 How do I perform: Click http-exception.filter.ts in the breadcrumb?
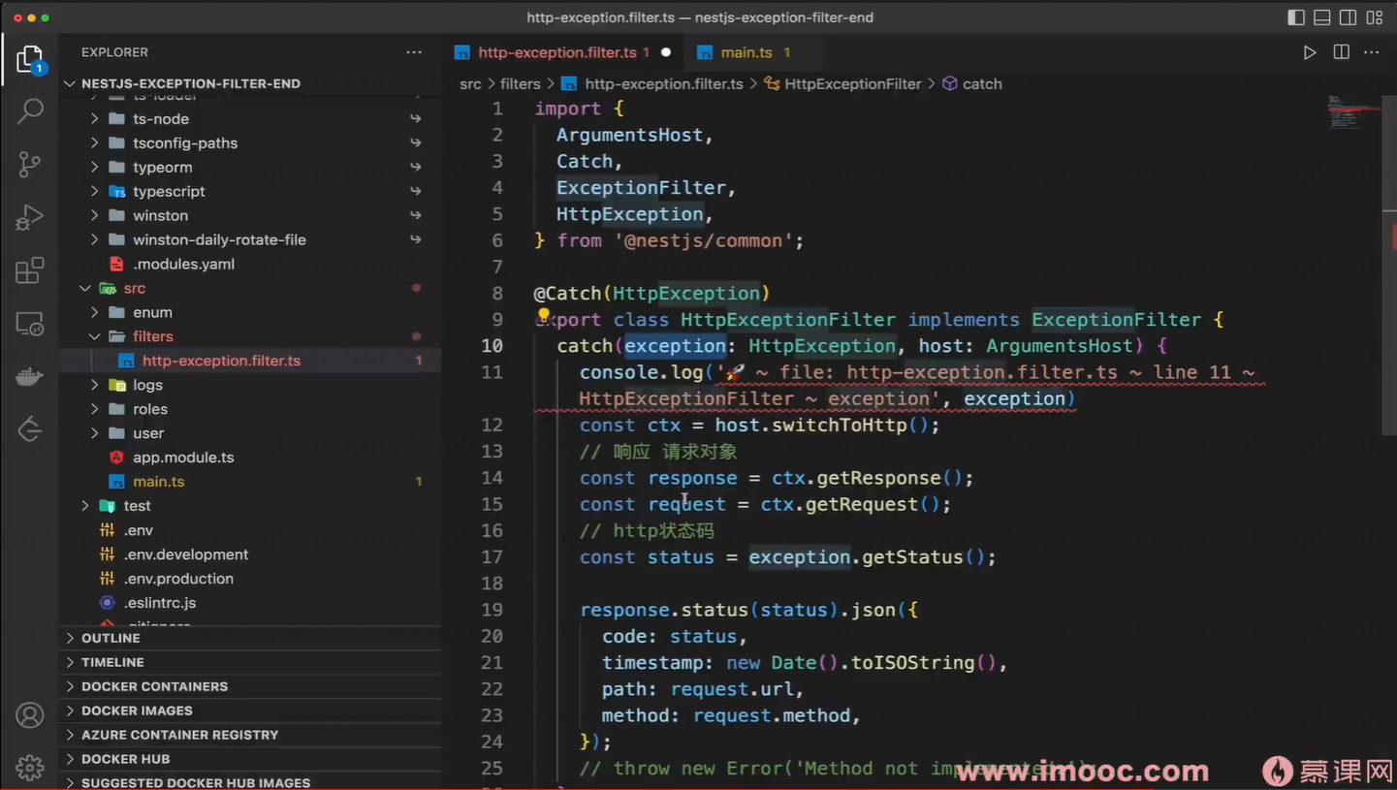pos(664,84)
